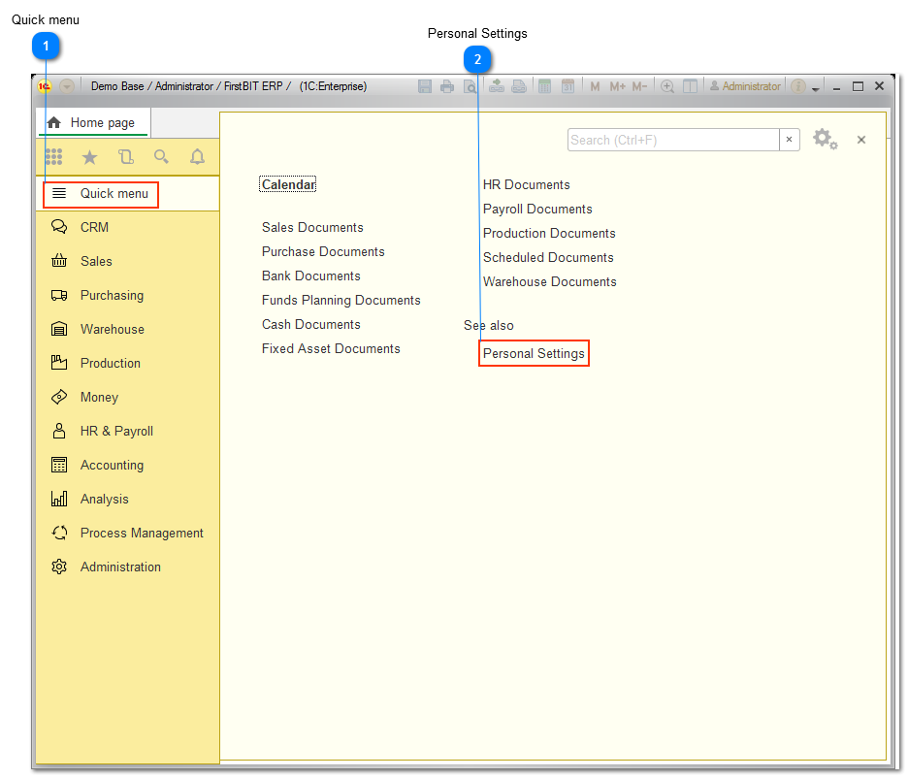Click the Warehouse building icon
908x778 pixels.
[x=59, y=329]
